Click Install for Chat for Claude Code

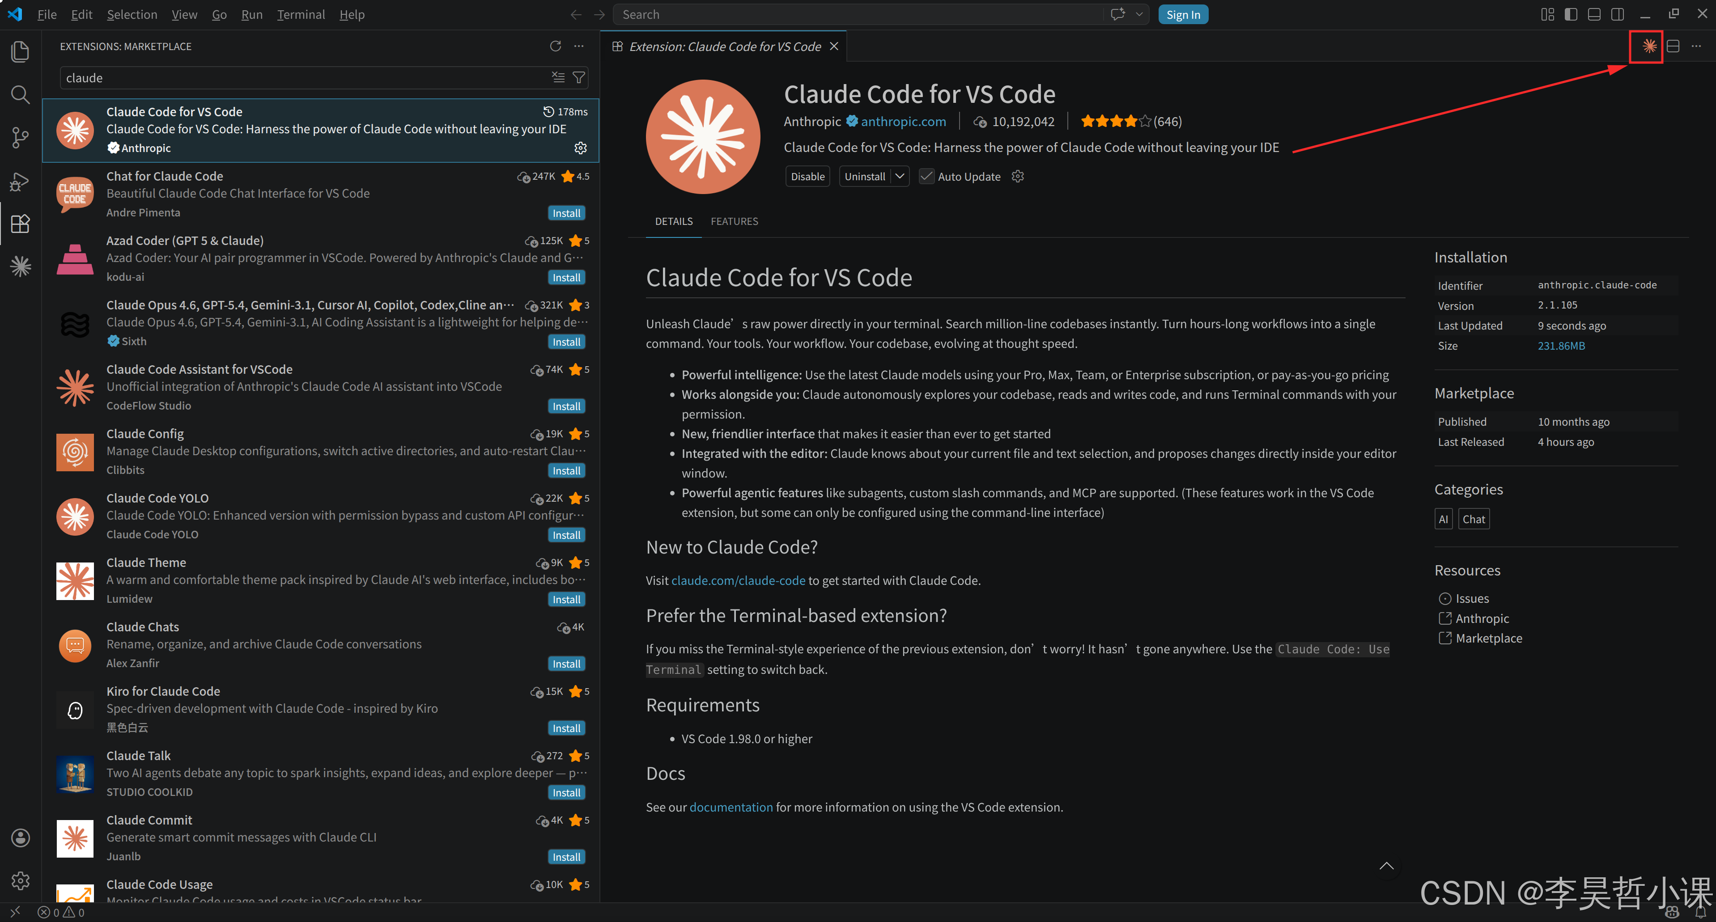click(566, 213)
